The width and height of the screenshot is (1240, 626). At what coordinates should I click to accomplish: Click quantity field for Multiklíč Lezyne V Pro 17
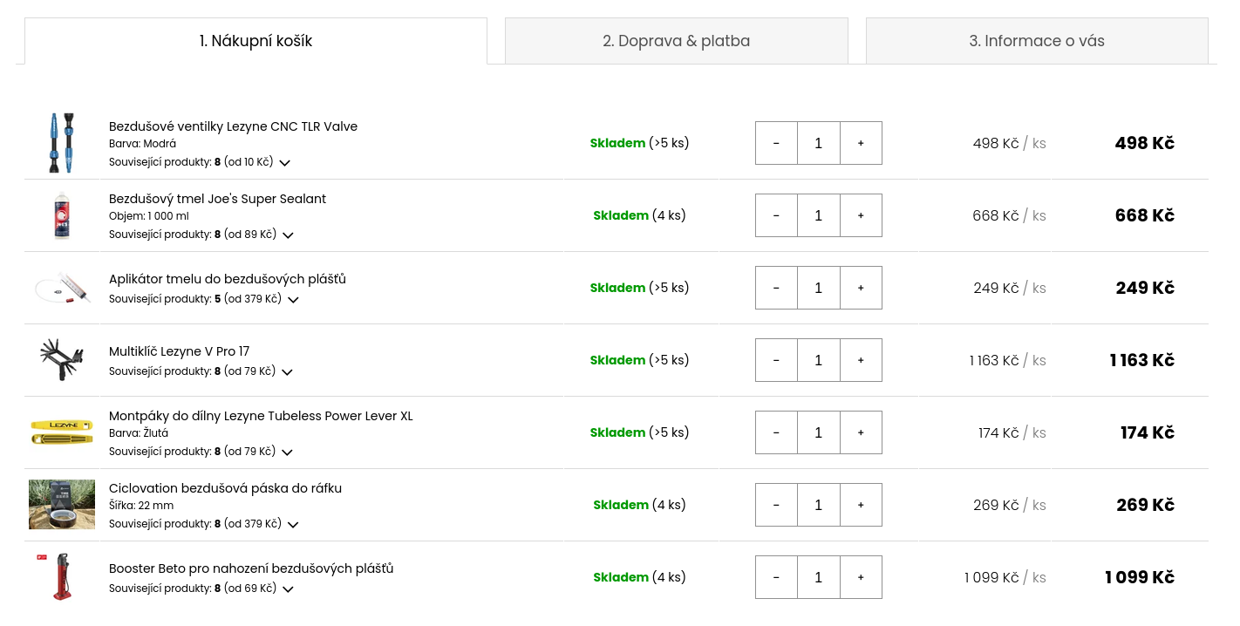click(x=818, y=360)
